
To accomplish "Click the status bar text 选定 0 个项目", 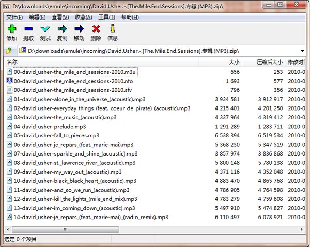I will coord(20,239).
